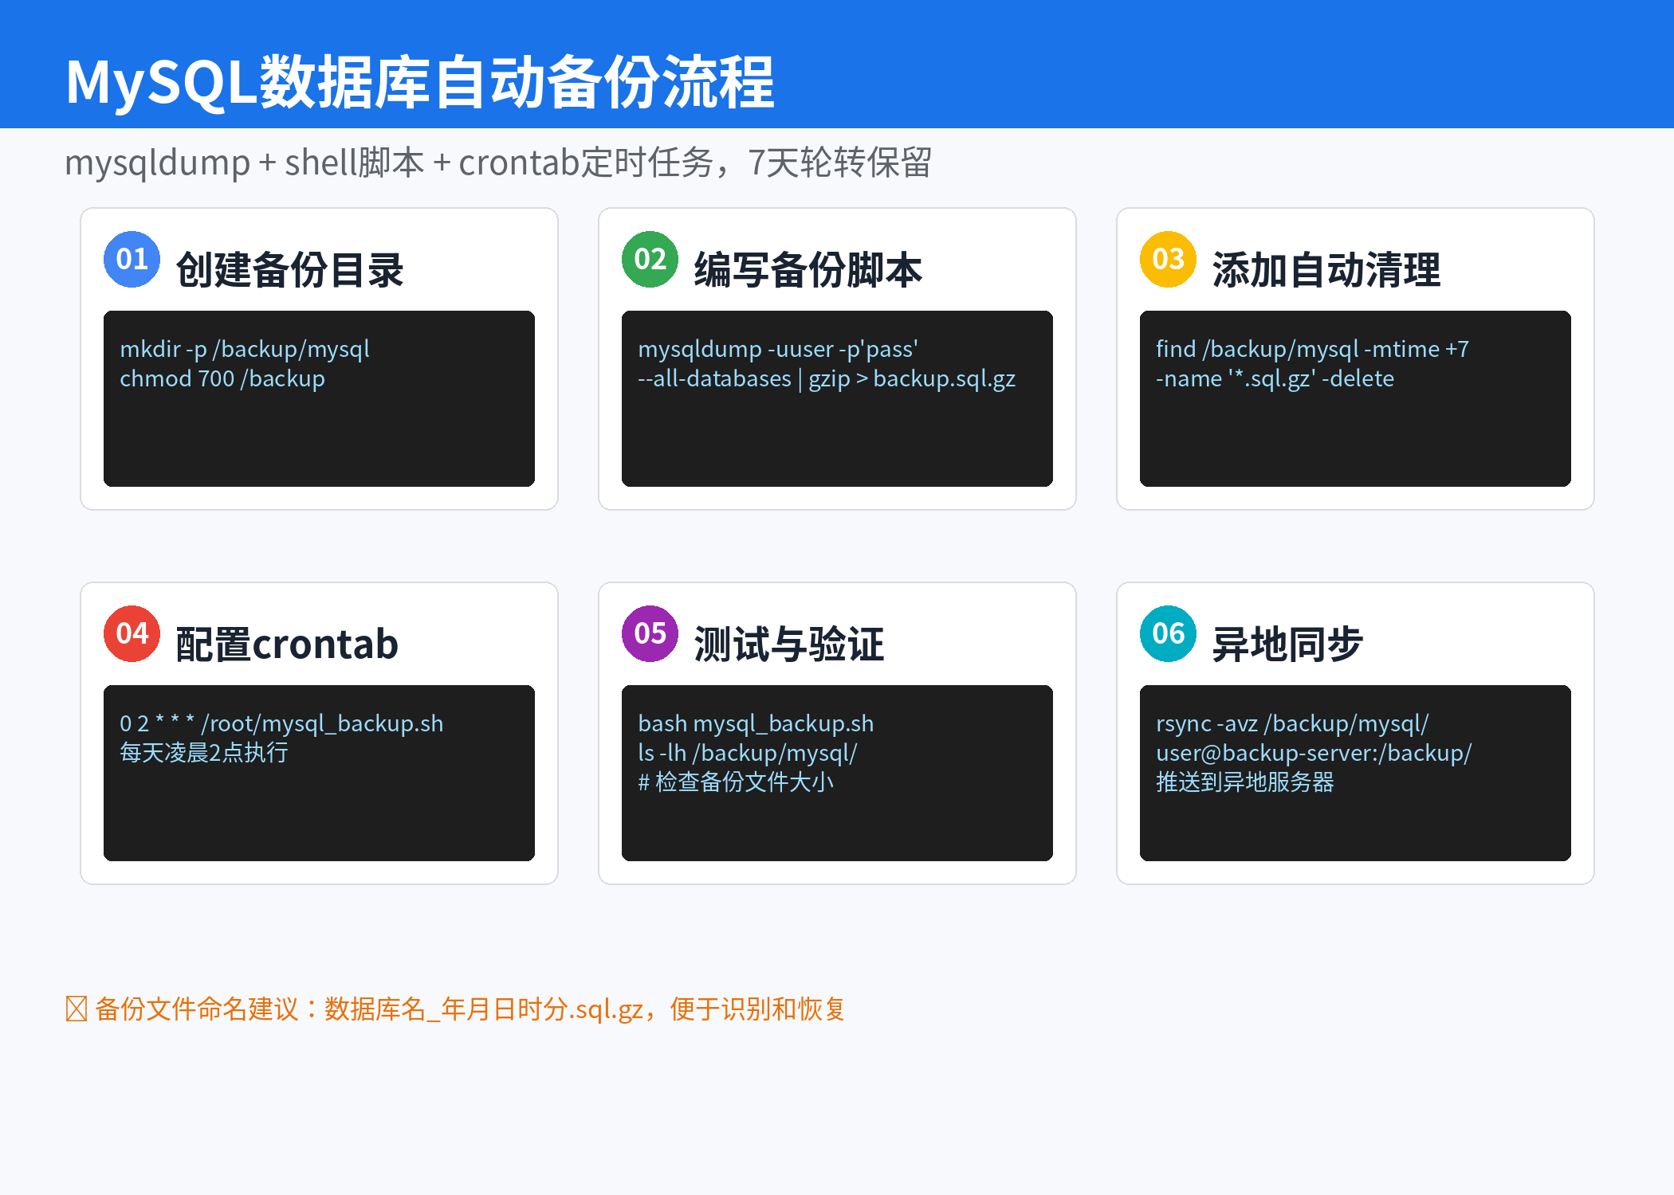
Task: Select the heading 编写备份脚本
Action: pyautogui.click(x=808, y=269)
